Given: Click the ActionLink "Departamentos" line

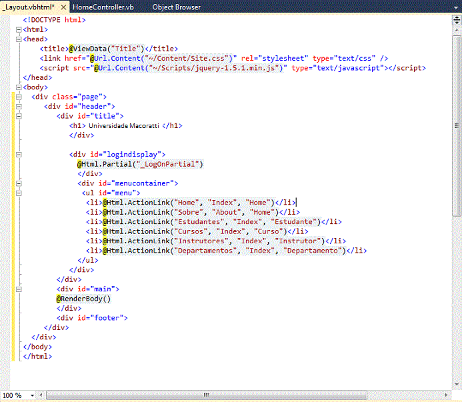Looking at the screenshot, I should tap(226, 251).
